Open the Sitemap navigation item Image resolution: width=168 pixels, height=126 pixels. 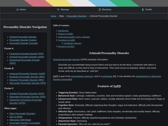tap(63, 10)
